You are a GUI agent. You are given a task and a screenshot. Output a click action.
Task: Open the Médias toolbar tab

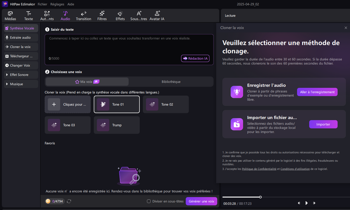tap(10, 16)
